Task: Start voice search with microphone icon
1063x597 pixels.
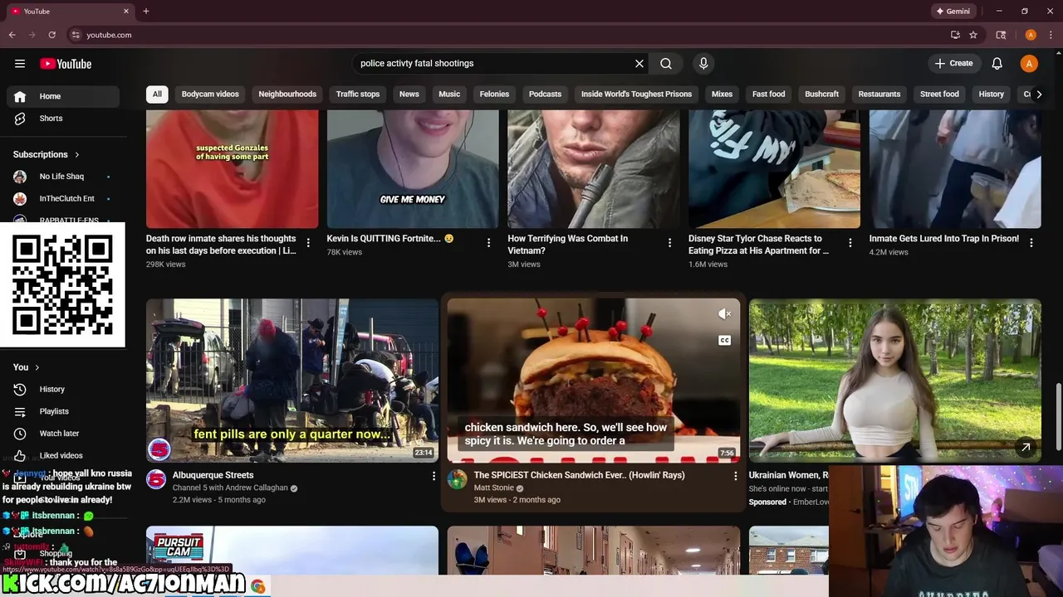Action: pyautogui.click(x=703, y=64)
